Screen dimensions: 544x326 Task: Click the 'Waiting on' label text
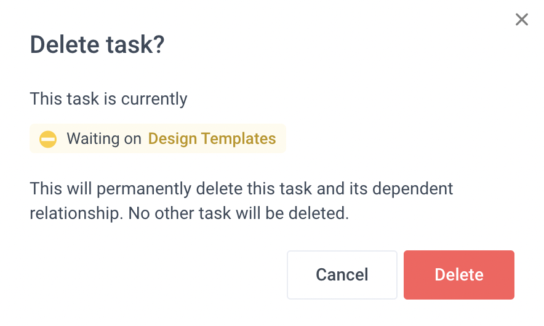[x=104, y=138]
